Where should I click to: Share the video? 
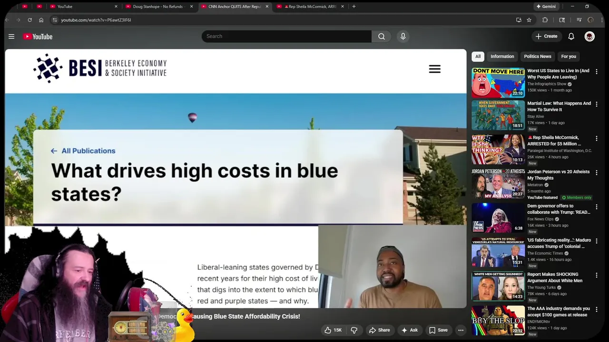(x=379, y=330)
